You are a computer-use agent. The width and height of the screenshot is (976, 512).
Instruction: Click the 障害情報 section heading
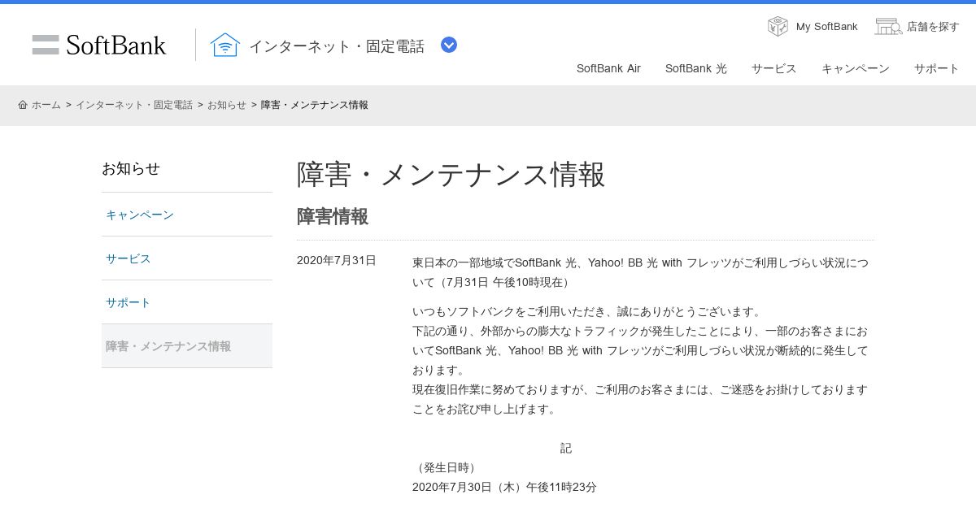(333, 216)
